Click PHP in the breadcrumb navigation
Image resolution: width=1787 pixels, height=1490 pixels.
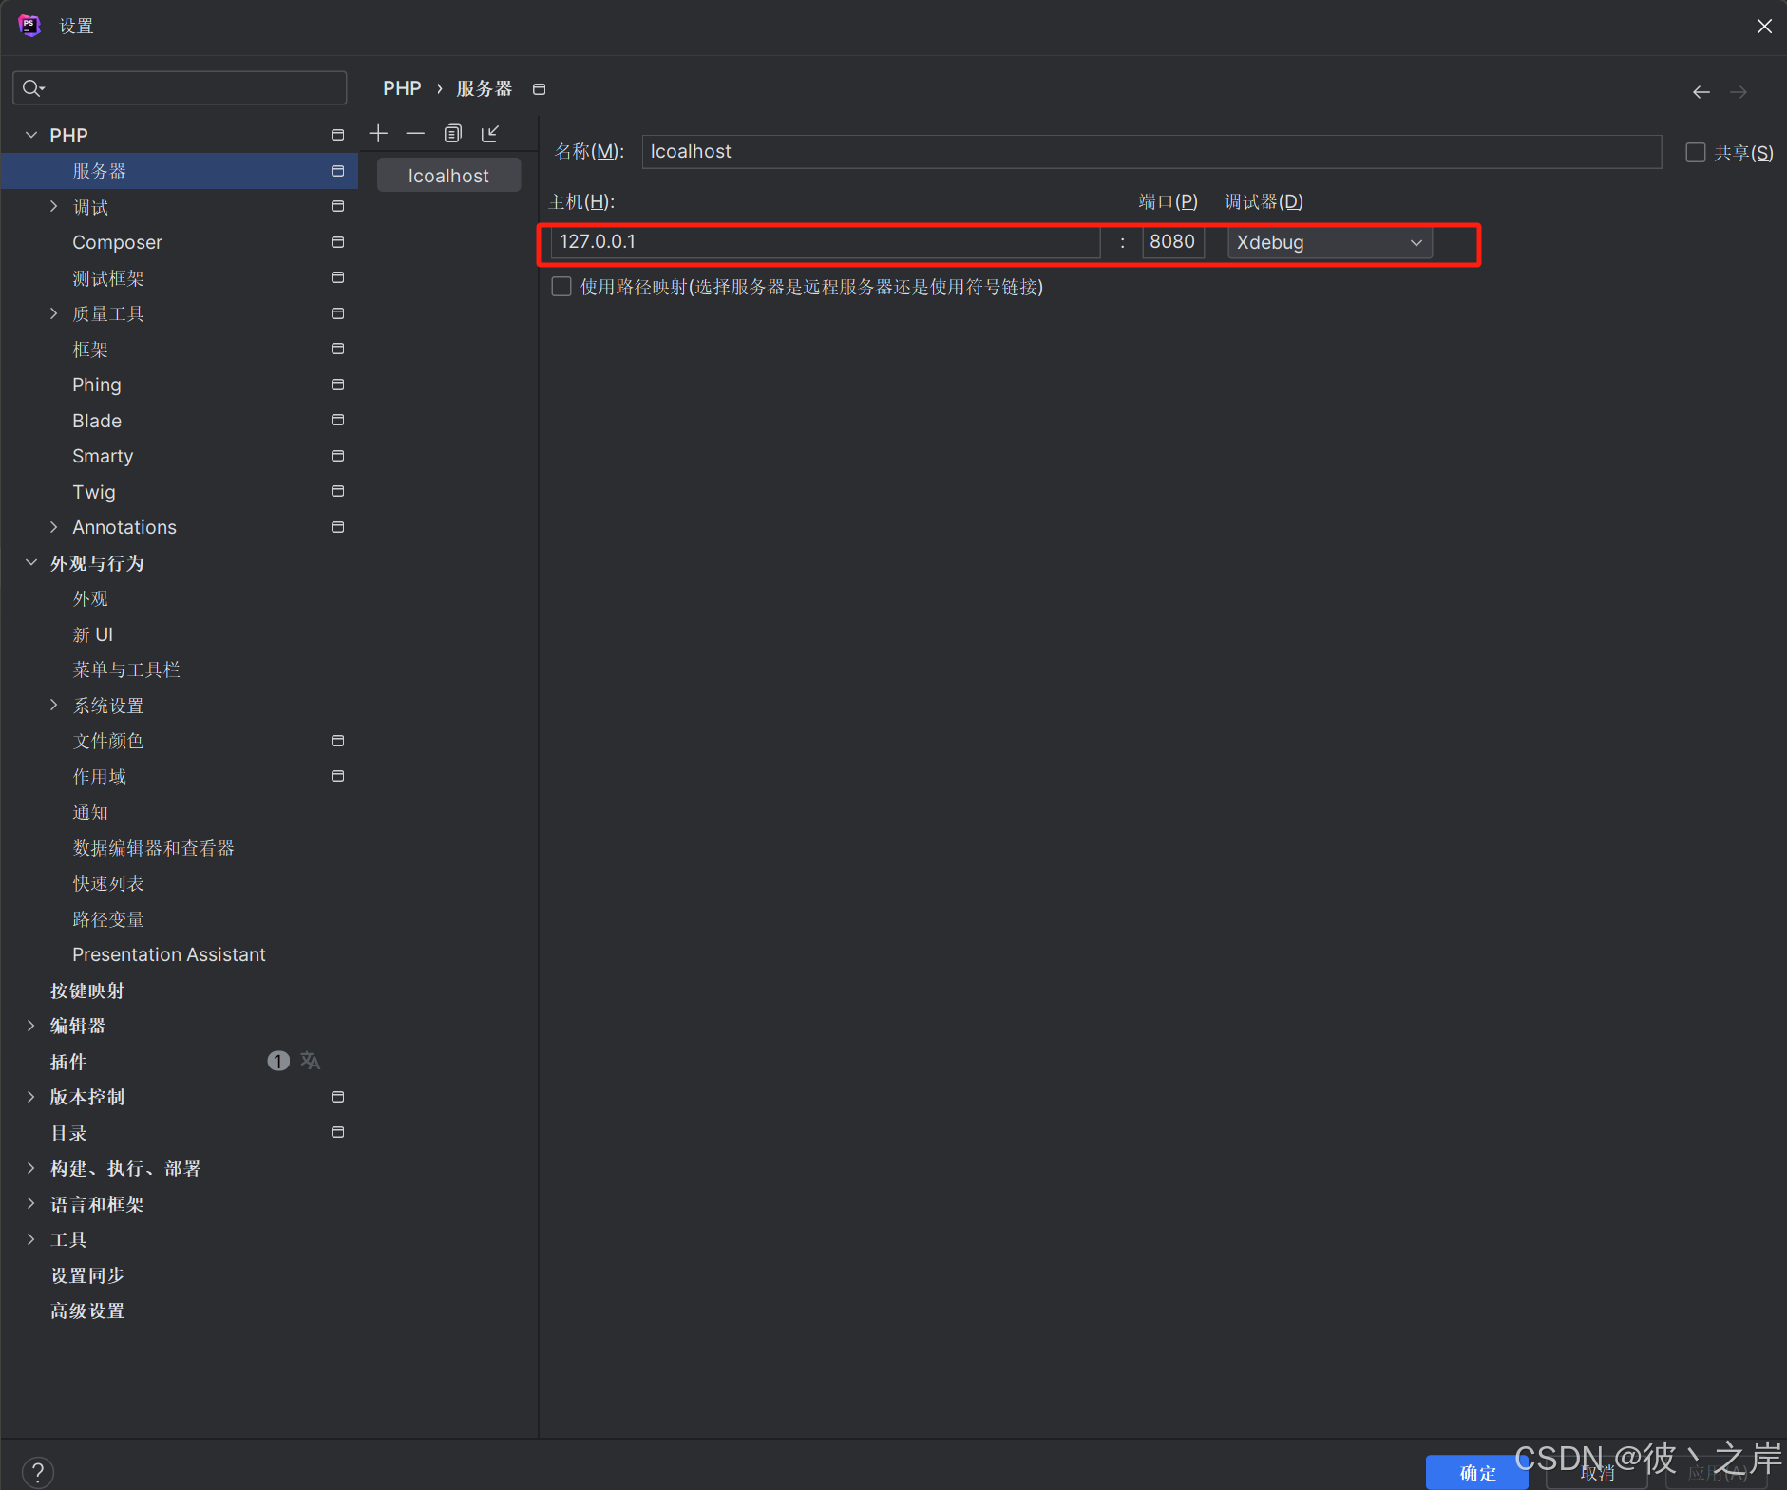[401, 87]
